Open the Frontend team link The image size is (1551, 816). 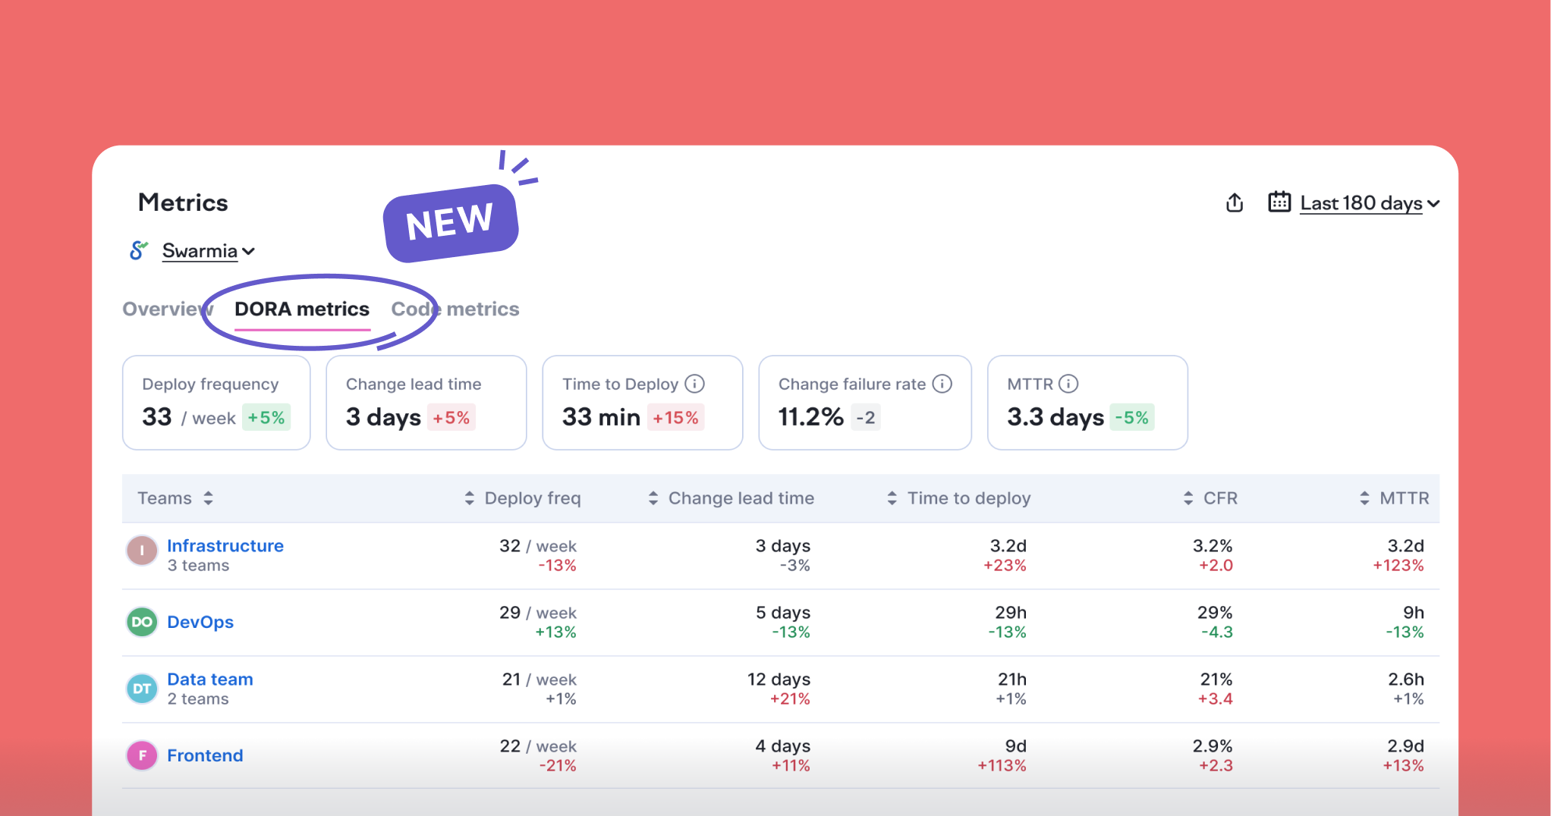205,755
